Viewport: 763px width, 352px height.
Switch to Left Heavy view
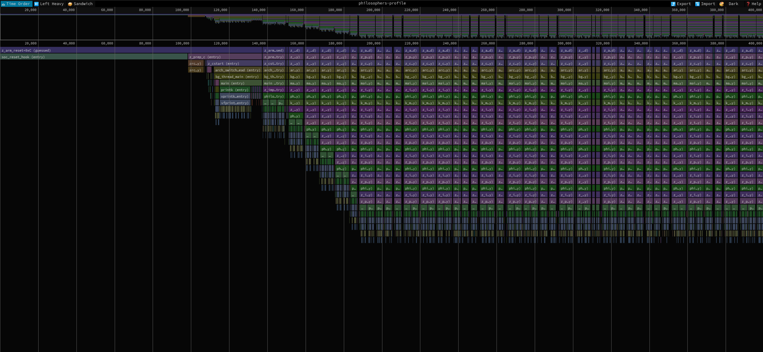pyautogui.click(x=49, y=4)
